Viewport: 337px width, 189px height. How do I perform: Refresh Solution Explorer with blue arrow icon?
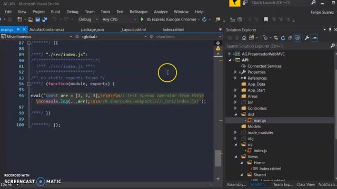click(283, 38)
